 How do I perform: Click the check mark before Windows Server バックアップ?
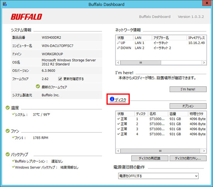tap(13, 167)
